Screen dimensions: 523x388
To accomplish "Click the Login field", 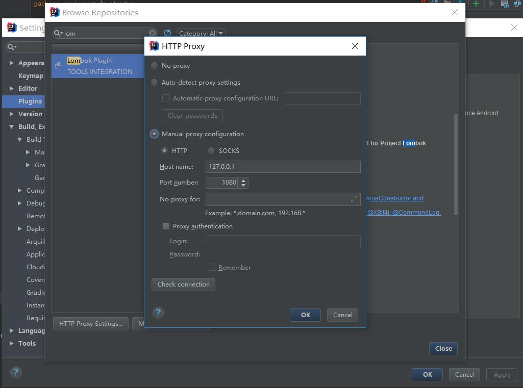I will 283,241.
